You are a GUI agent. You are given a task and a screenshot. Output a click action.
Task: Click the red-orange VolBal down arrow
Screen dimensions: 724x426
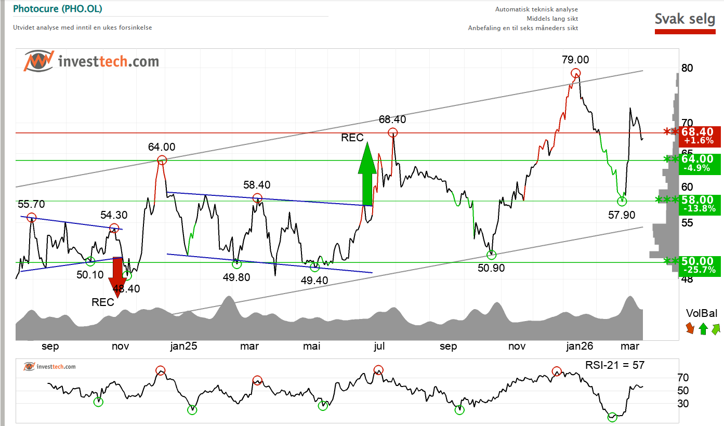click(690, 328)
